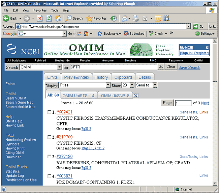Click the Google toolbar Bookmarks star icon
The image size is (219, 193).
(x=100, y=33)
